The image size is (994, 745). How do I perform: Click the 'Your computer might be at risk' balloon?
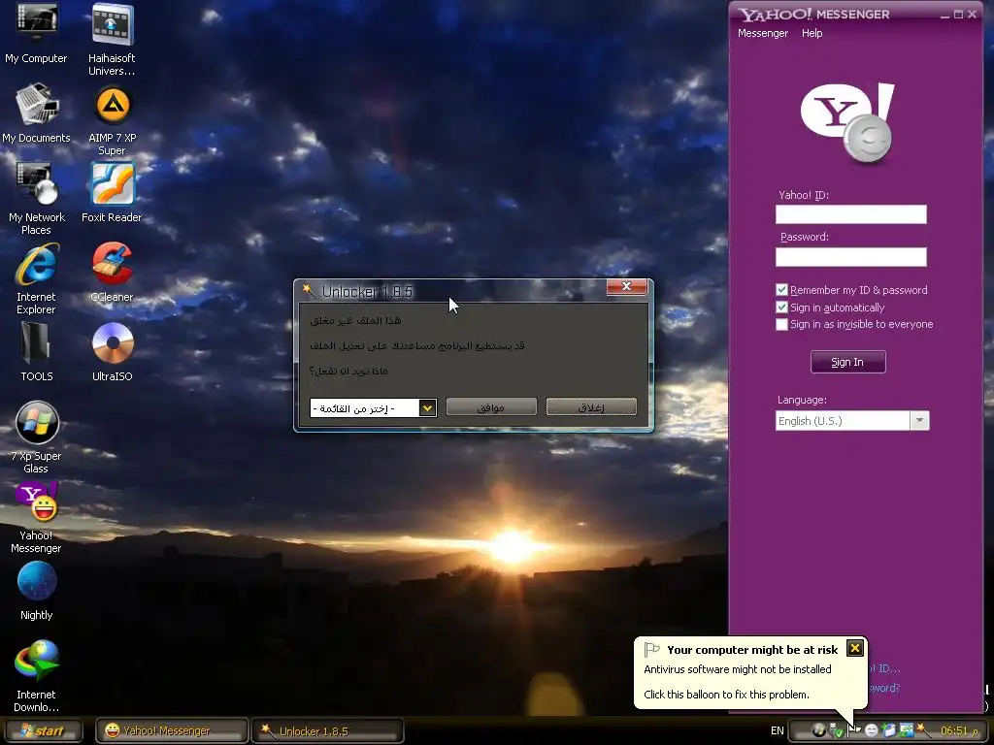point(750,673)
